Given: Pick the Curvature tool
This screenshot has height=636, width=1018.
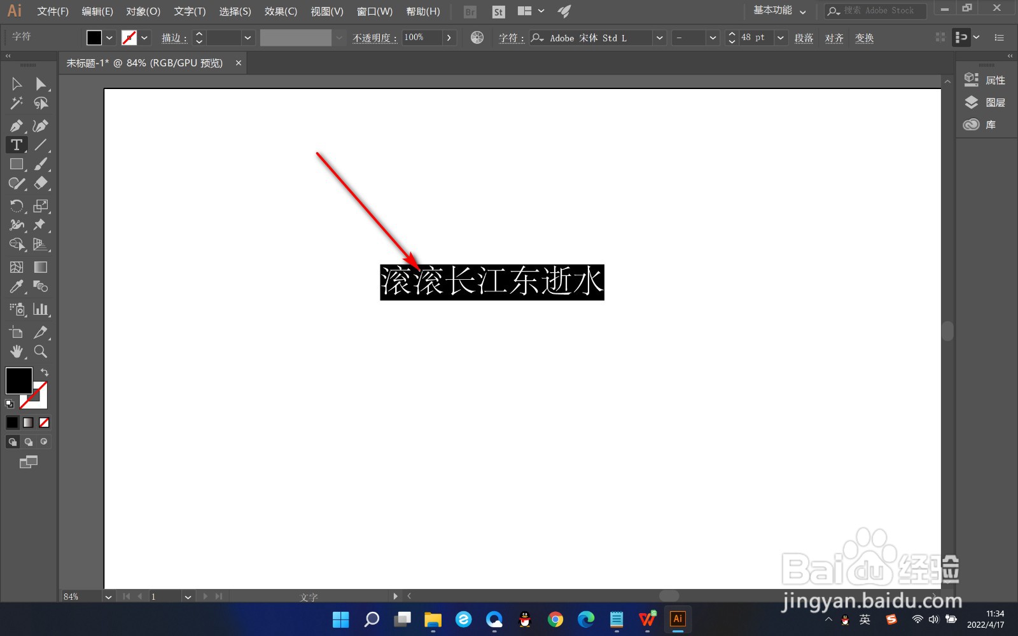Looking at the screenshot, I should 41,126.
